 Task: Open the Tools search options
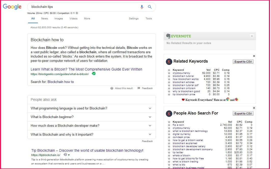[x=149, y=19]
